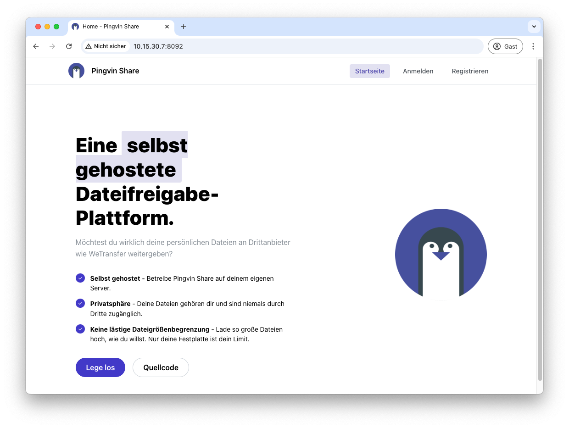Click the large penguin illustration
This screenshot has height=428, width=569.
(x=441, y=255)
